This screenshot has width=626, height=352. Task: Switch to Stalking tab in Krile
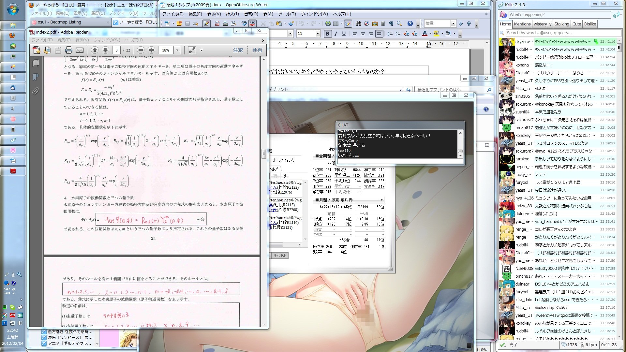[562, 24]
